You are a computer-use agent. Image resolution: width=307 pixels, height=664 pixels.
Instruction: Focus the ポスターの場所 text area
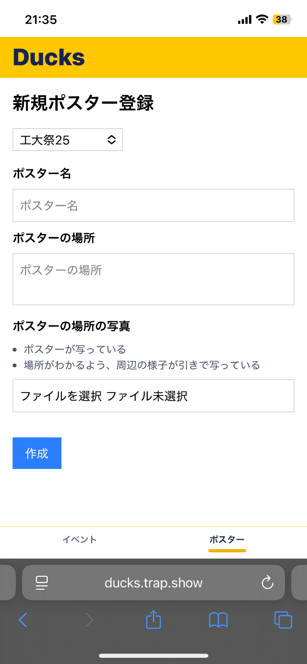tap(153, 279)
